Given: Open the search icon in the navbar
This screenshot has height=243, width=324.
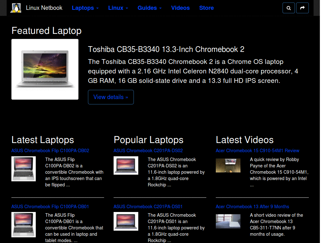Looking at the screenshot, I should (288, 8).
